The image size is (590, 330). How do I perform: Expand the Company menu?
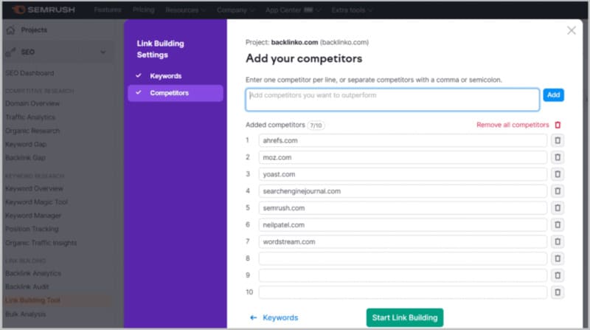(x=235, y=10)
